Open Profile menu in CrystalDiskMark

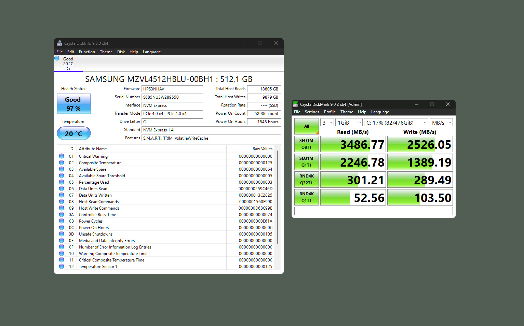coord(330,112)
